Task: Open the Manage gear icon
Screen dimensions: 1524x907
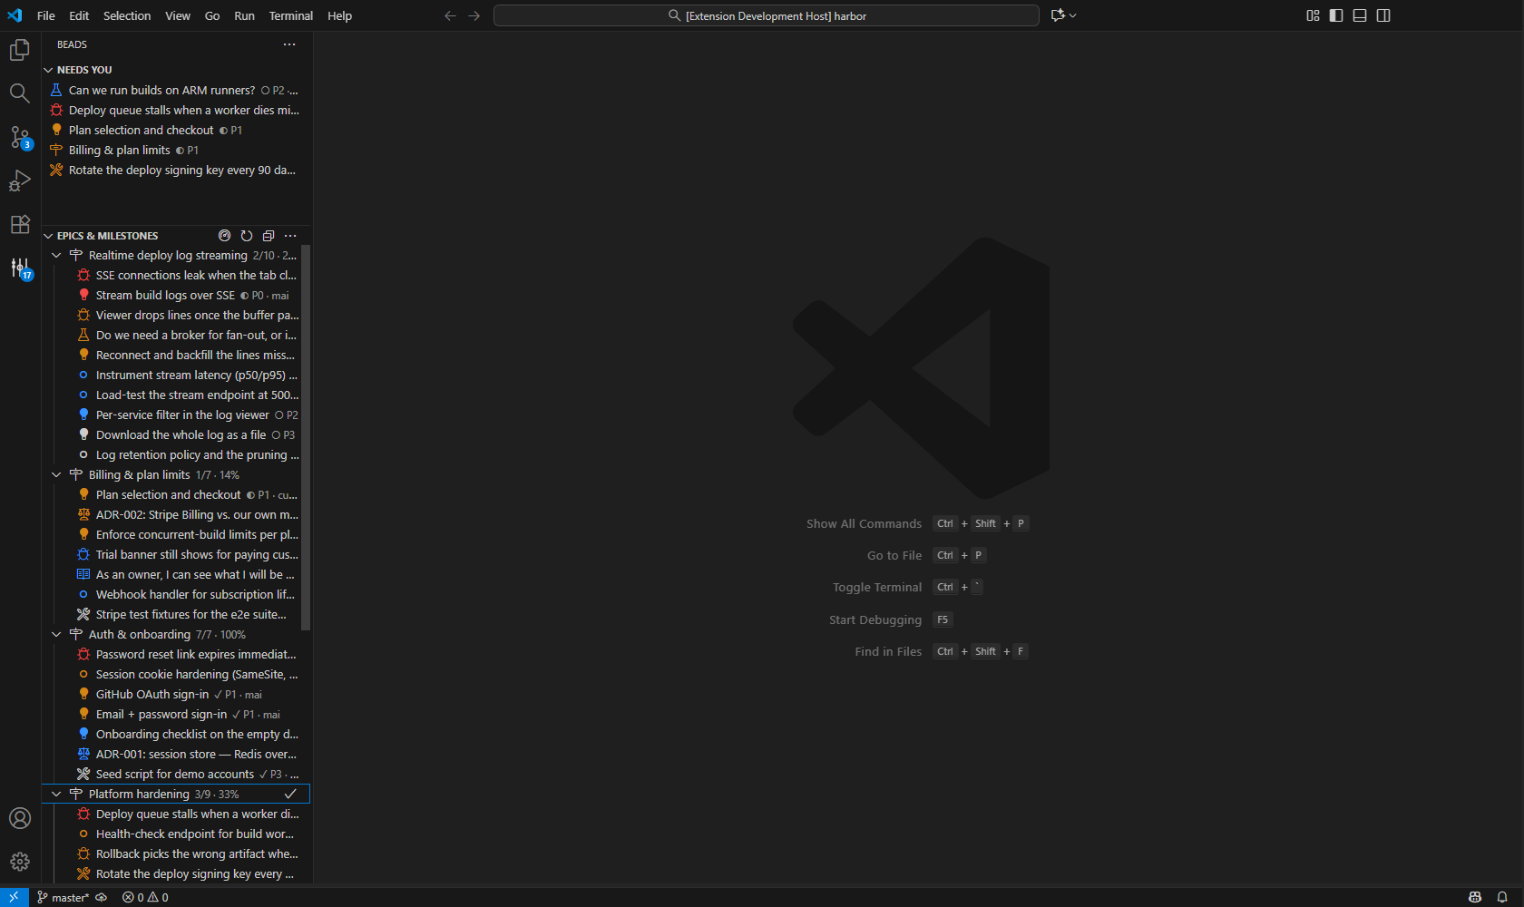Action: 20,862
